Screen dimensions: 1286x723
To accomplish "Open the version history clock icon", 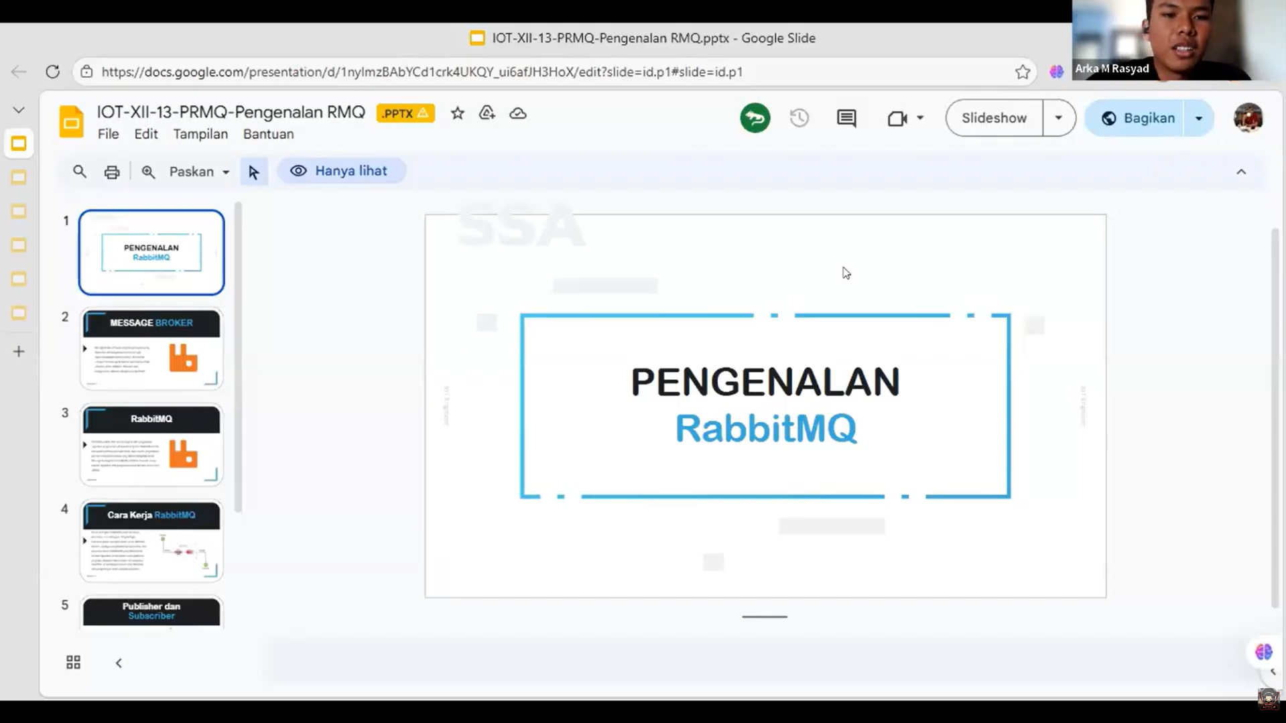I will point(799,119).
